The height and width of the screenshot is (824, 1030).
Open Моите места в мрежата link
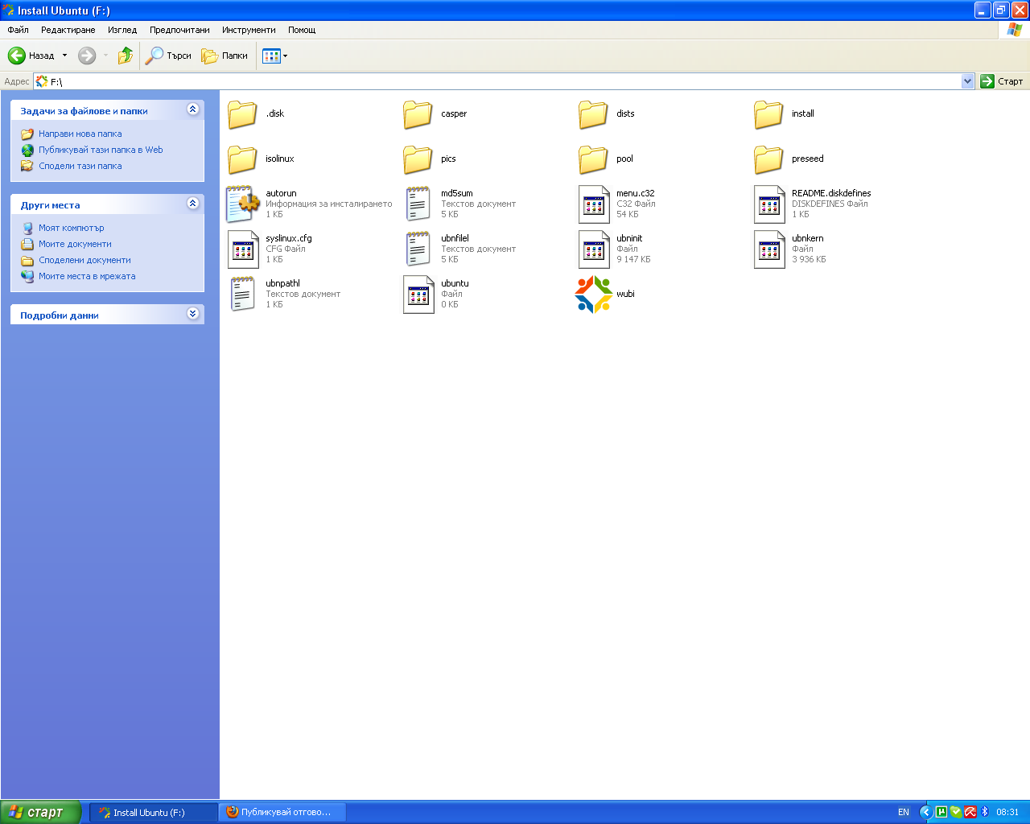point(87,277)
